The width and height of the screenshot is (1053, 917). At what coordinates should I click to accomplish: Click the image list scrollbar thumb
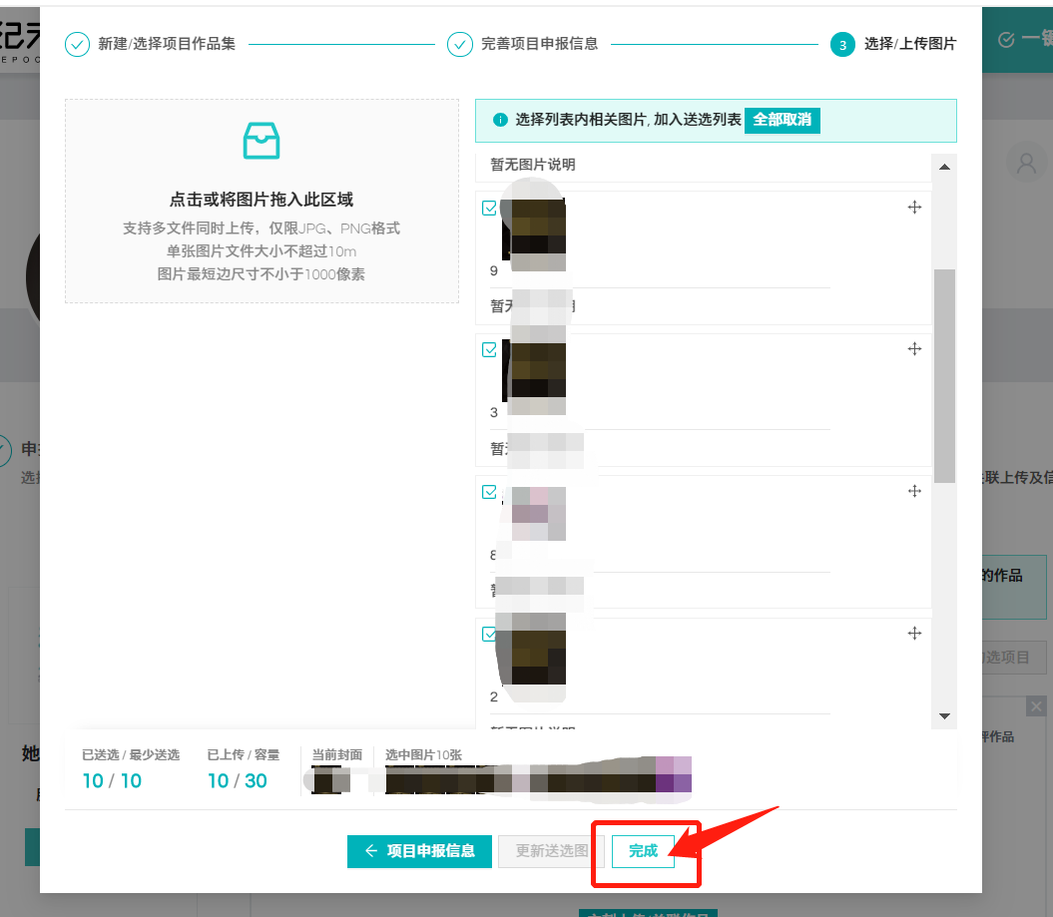tap(944, 376)
